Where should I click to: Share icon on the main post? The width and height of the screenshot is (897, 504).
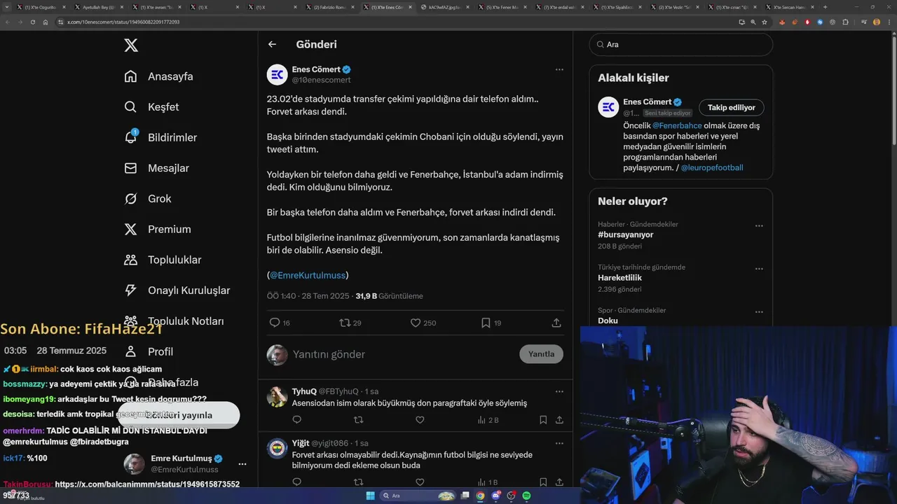coord(556,323)
